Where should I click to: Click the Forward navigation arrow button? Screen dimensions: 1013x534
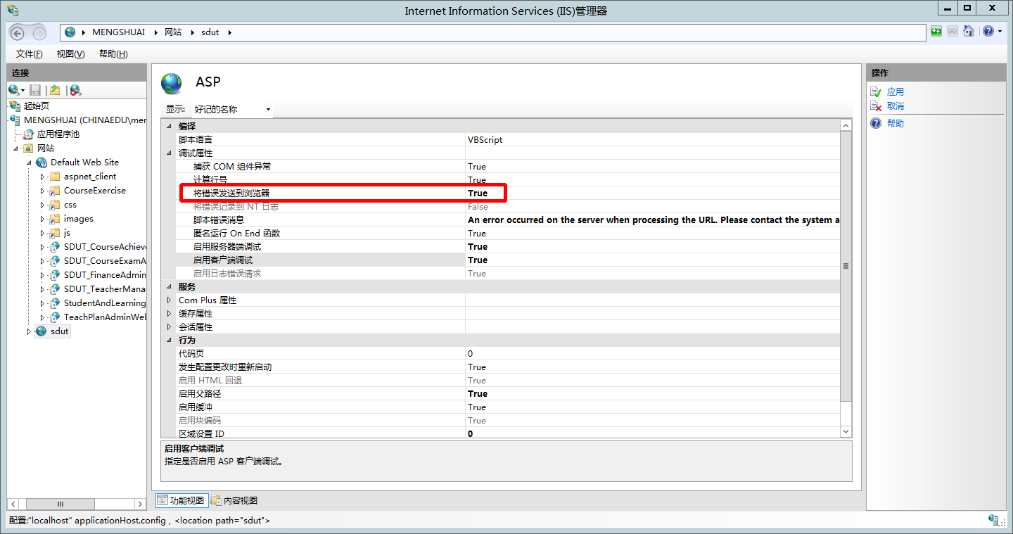[39, 33]
